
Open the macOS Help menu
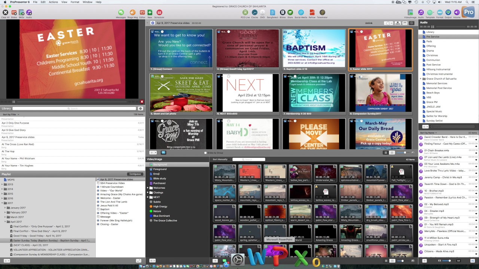[98, 2]
